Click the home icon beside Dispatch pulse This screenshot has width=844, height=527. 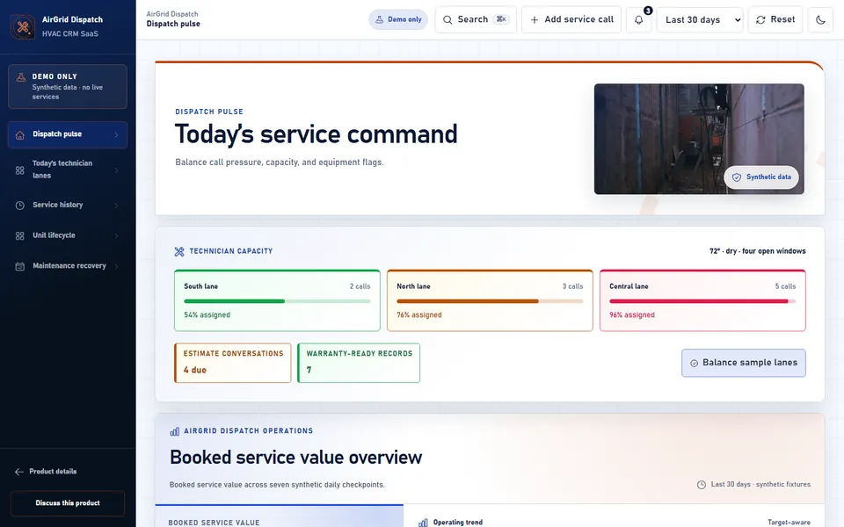tap(20, 134)
